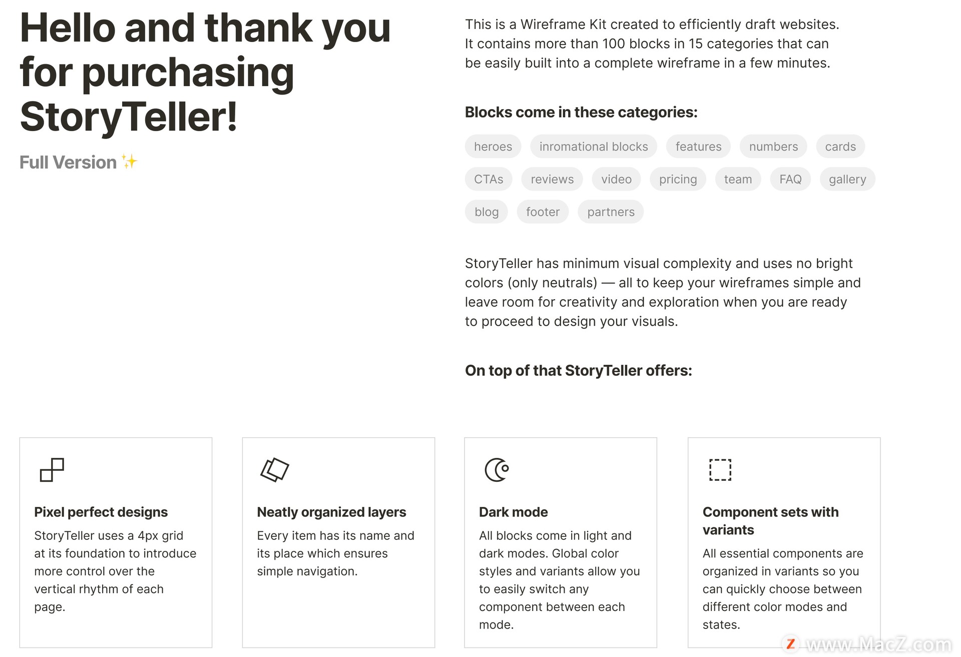Click the CTAs category tag

coord(489,179)
